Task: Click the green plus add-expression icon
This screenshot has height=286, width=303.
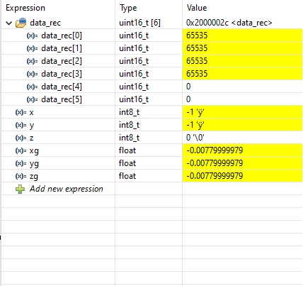Action: pyautogui.click(x=20, y=189)
